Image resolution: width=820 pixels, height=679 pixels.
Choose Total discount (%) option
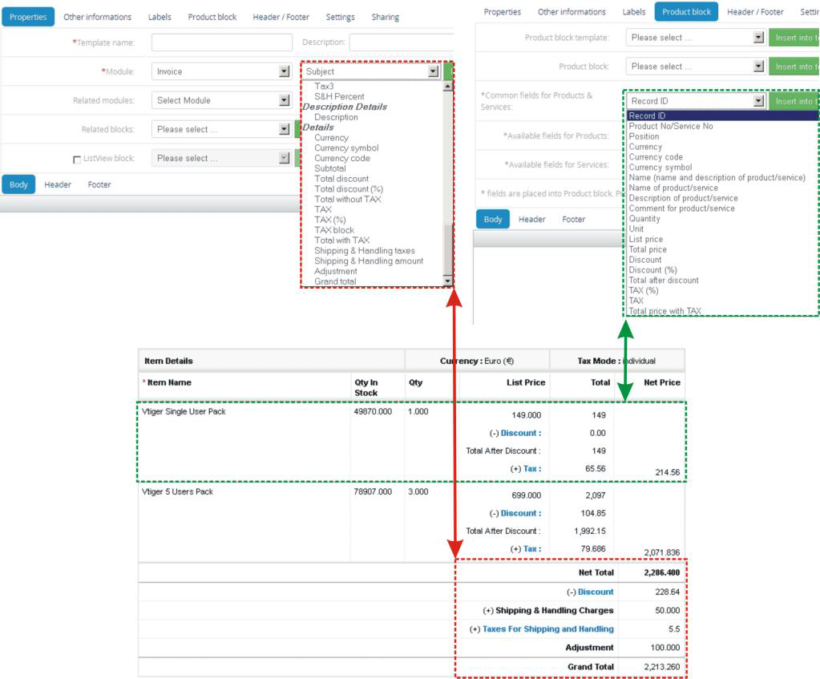349,189
